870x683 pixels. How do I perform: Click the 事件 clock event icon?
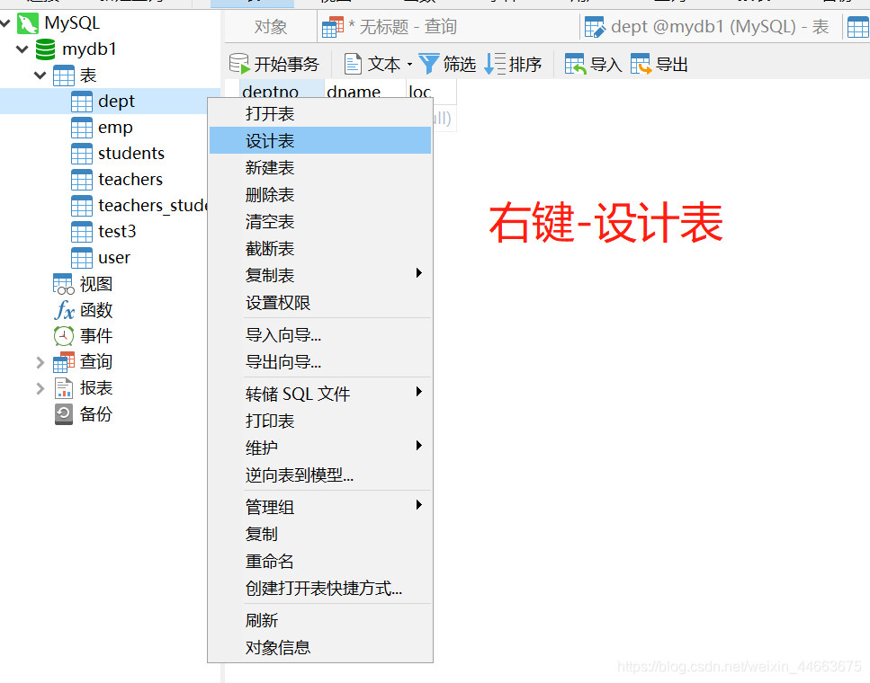(64, 336)
